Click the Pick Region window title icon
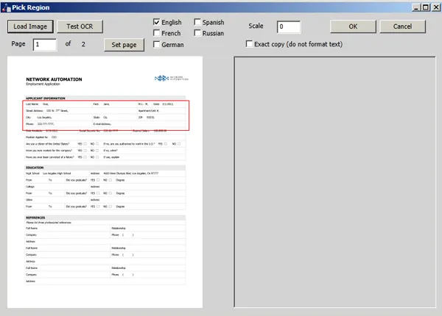The width and height of the screenshot is (442, 316). click(x=6, y=6)
